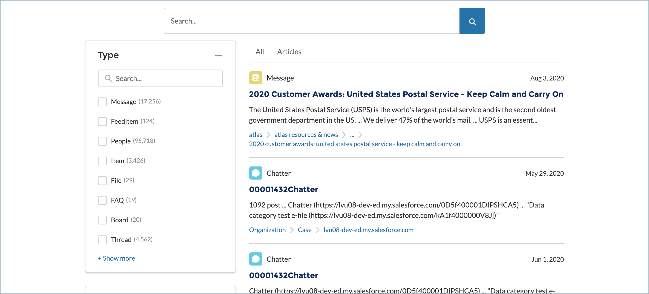
Task: Open the 00001432Chatter result from Jun 1
Action: coord(283,275)
